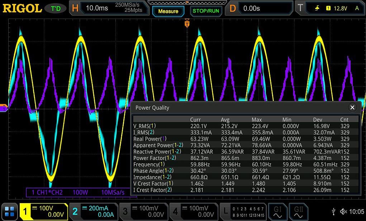This screenshot has width=366, height=221.
Task: Open the main menu grid icon
Action: (x=10, y=211)
